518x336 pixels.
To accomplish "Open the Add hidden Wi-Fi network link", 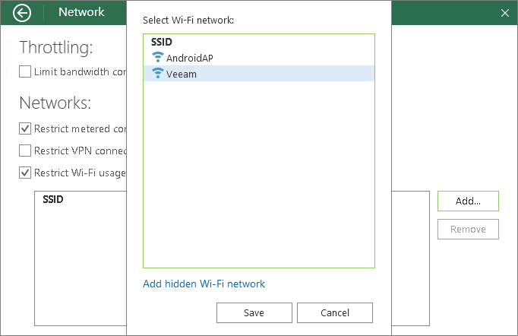I will point(204,284).
